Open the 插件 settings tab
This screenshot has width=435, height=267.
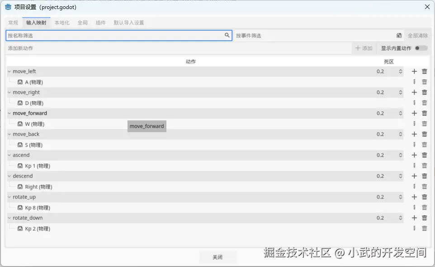(100, 22)
